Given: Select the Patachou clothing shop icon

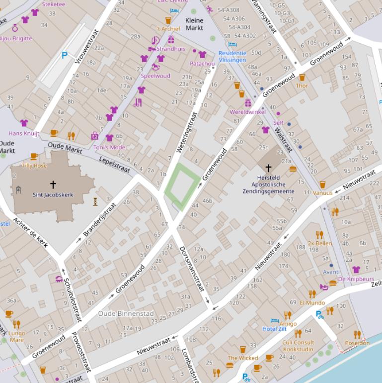Looking at the screenshot, I should (x=202, y=55).
